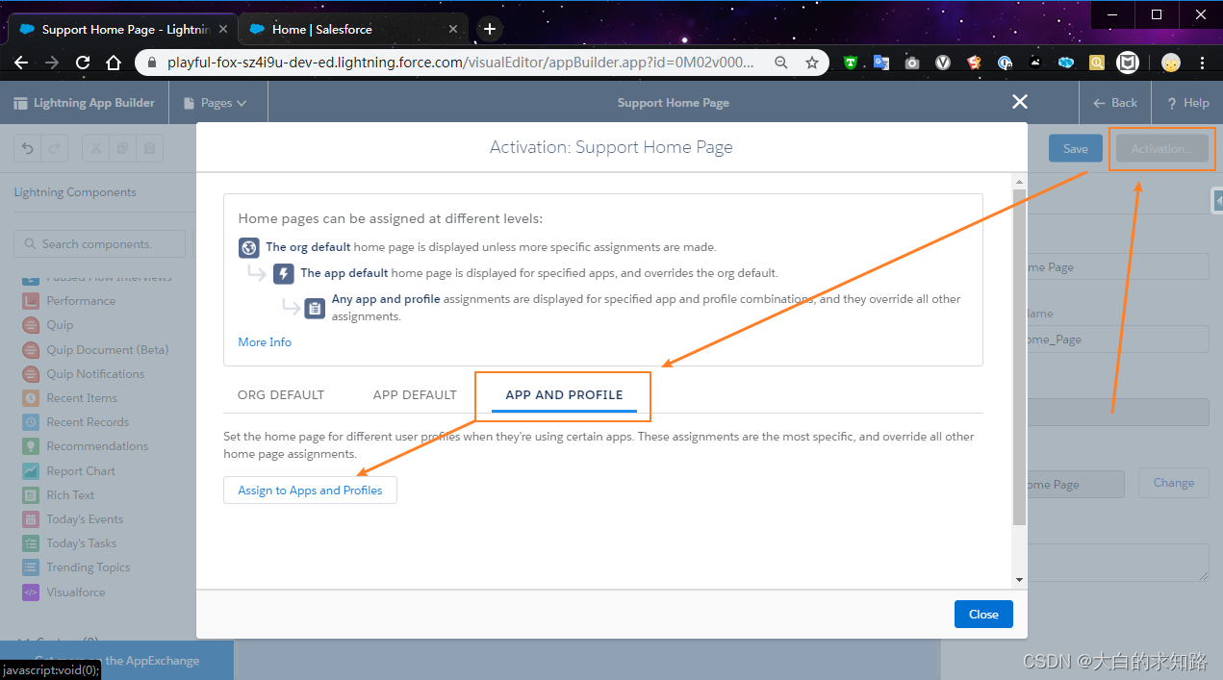
Task: Click the Change button in properties panel
Action: point(1174,483)
